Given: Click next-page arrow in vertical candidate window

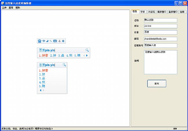Looking at the screenshot, I should pyautogui.click(x=43, y=90).
